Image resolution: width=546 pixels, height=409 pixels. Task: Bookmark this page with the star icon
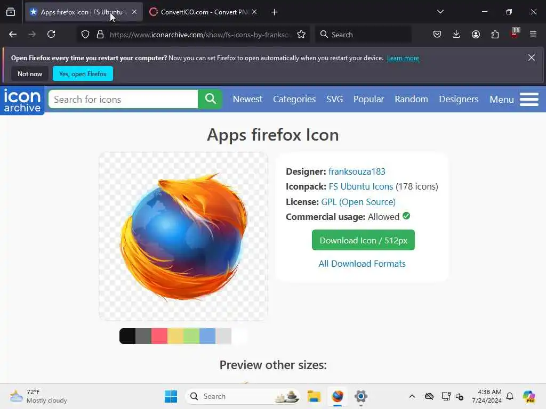[x=301, y=35]
